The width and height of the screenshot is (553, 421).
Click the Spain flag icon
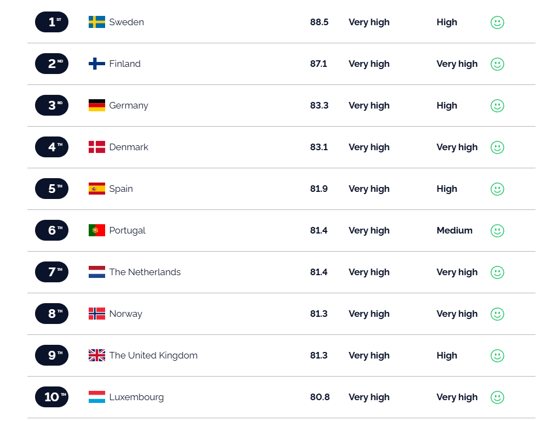(x=96, y=189)
